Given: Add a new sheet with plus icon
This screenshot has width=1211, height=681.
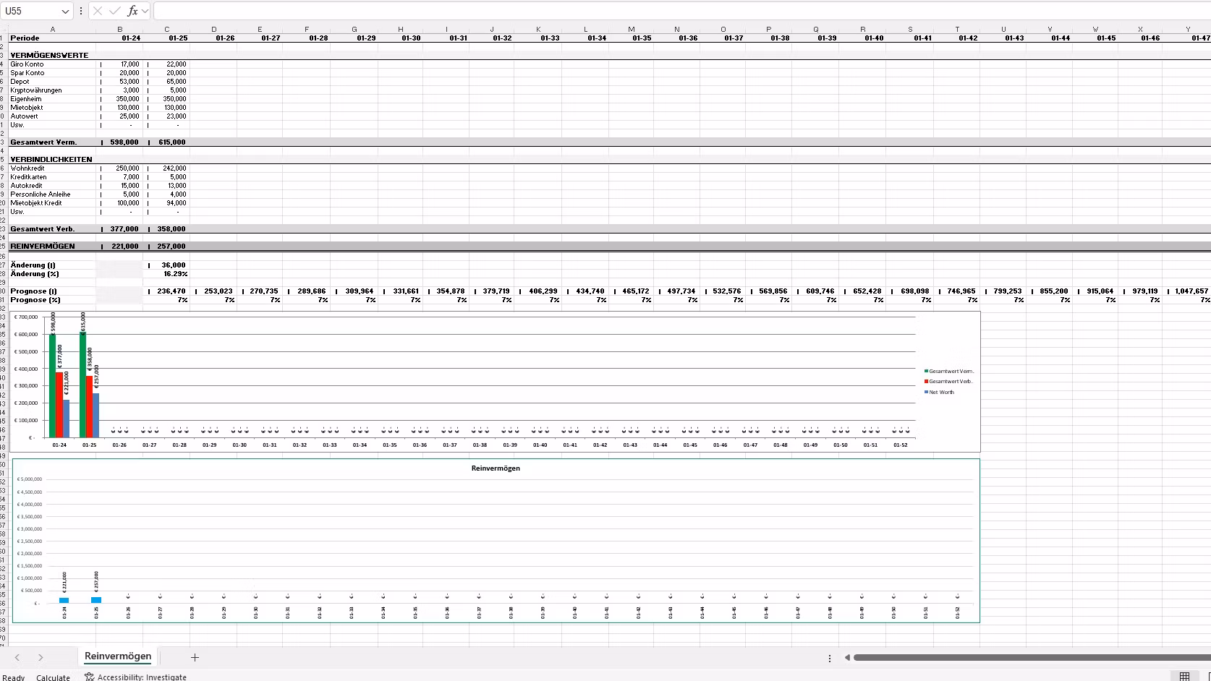Looking at the screenshot, I should coord(195,657).
